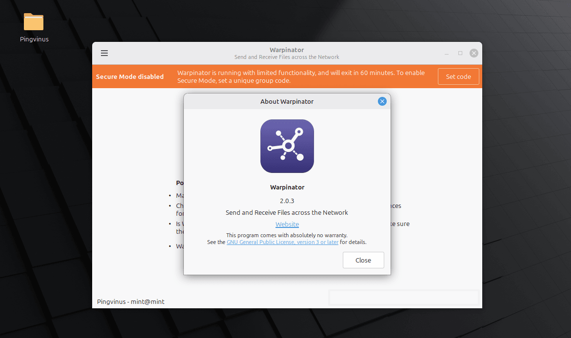
Task: Click the bold Warpinator name in About dialog
Action: click(287, 187)
